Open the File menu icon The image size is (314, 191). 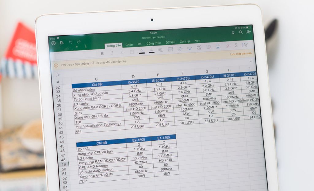tap(62, 43)
